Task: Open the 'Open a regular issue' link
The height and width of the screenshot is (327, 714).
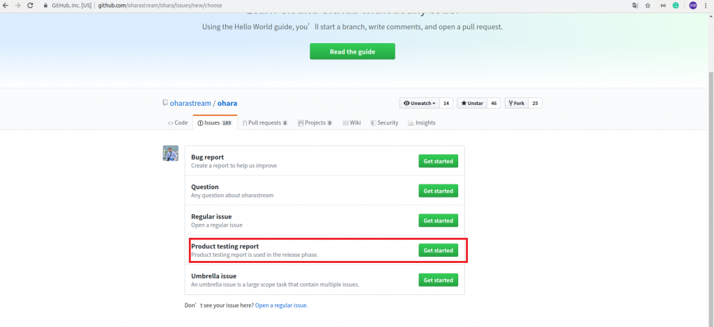Action: tap(282, 305)
